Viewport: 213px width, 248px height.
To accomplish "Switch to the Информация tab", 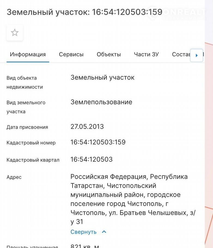I will (x=28, y=54).
